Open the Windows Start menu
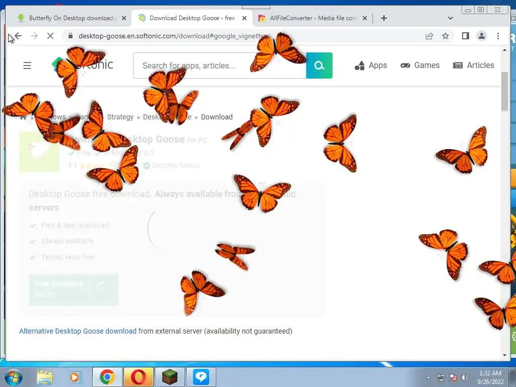Screen dimensions: 516x387 tap(13, 377)
